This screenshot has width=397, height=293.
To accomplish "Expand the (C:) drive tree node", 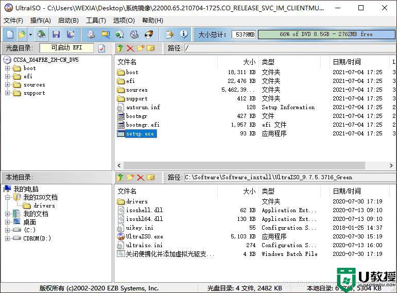I will coord(7,230).
